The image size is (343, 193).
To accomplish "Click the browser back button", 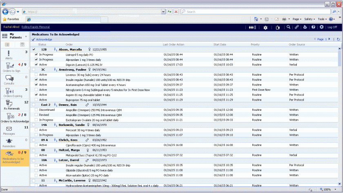I will pyautogui.click(x=5, y=11).
